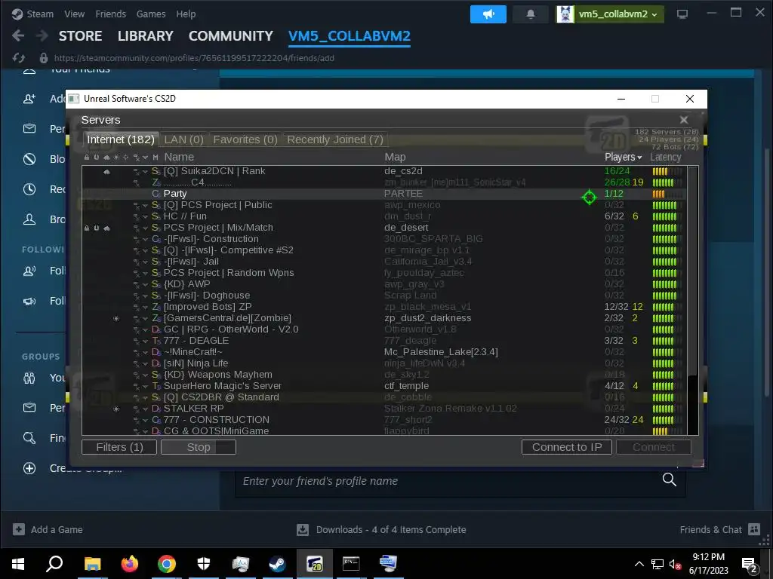Click the down arrow on 777 - DEAGLE row
Image resolution: width=773 pixels, height=579 pixels.
[x=146, y=342]
